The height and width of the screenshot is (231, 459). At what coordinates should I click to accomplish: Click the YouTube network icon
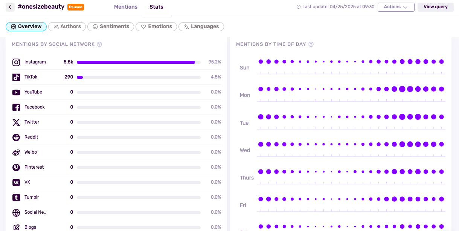16,92
